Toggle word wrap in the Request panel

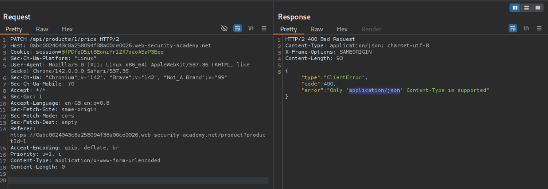[x=237, y=28]
